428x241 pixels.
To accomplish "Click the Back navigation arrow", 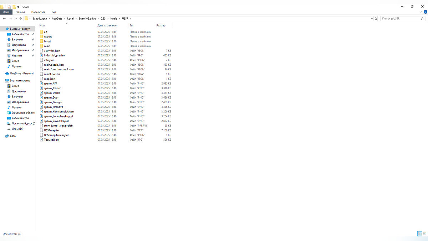I will pyautogui.click(x=4, y=19).
